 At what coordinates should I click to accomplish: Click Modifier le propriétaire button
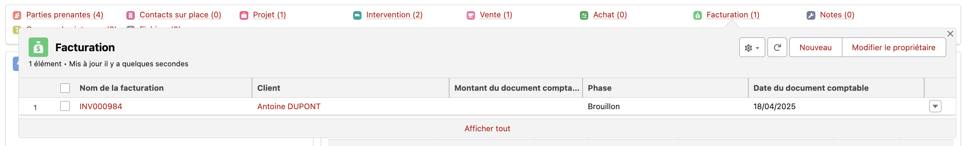coord(893,48)
